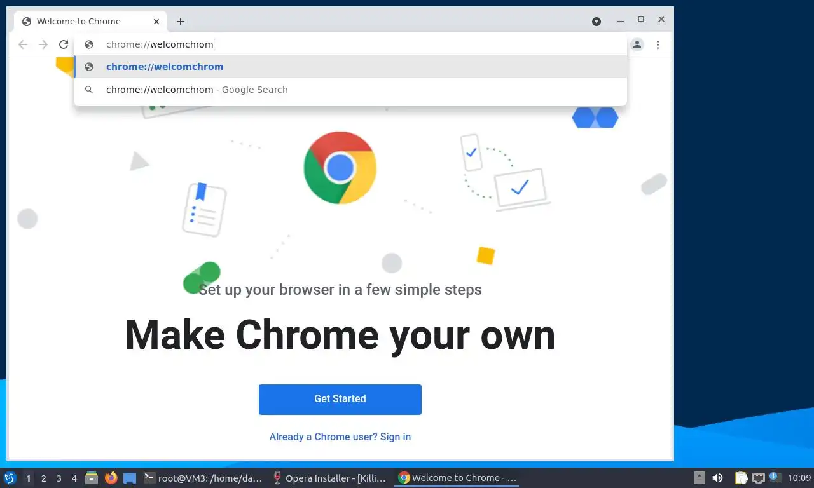Click the Get Started button
Image resolution: width=814 pixels, height=488 pixels.
point(340,399)
